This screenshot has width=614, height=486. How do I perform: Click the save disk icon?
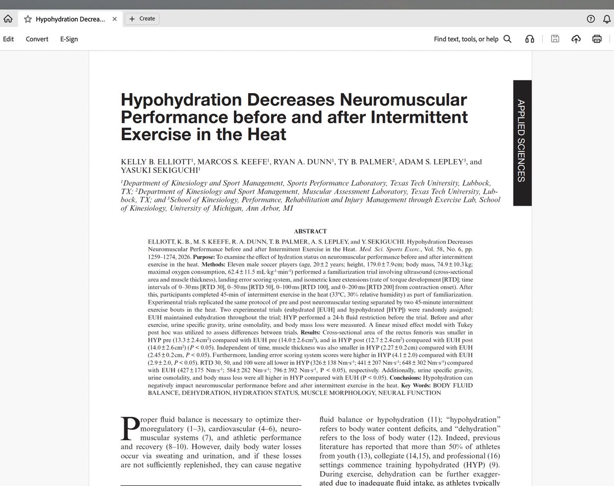[x=555, y=39]
